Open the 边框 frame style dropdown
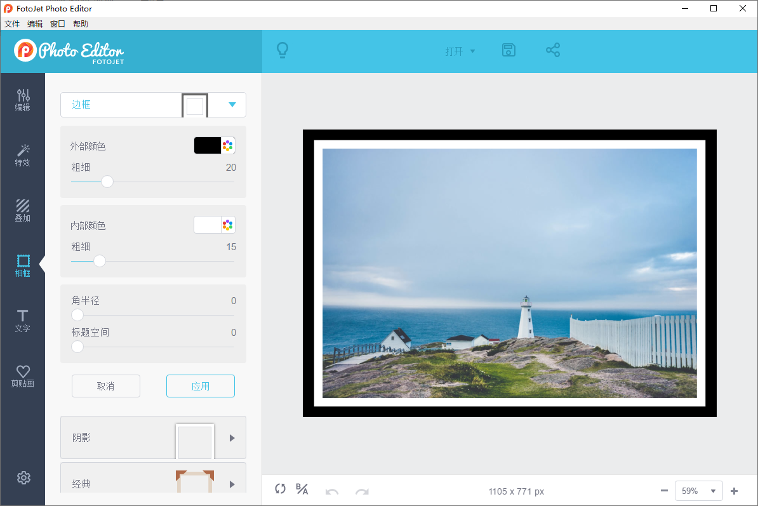The height and width of the screenshot is (506, 758). 232,105
